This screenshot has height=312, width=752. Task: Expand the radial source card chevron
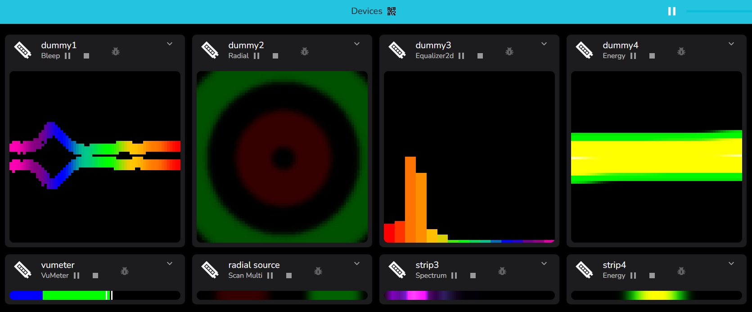pyautogui.click(x=357, y=263)
